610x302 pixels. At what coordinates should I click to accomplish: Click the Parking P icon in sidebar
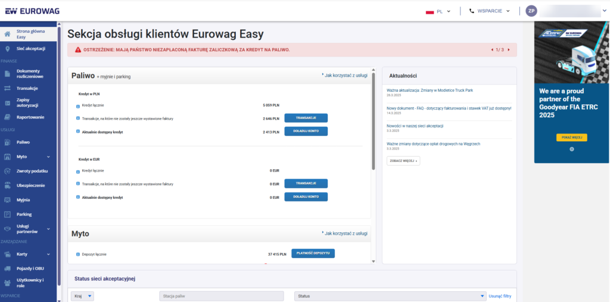tap(7, 214)
